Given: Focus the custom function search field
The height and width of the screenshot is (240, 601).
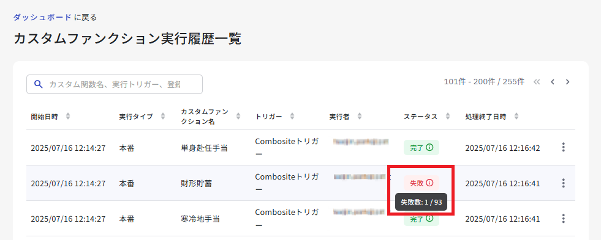Looking at the screenshot, I should coord(114,84).
